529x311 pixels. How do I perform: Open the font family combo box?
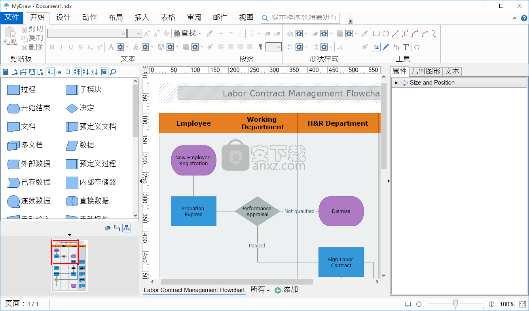point(87,34)
